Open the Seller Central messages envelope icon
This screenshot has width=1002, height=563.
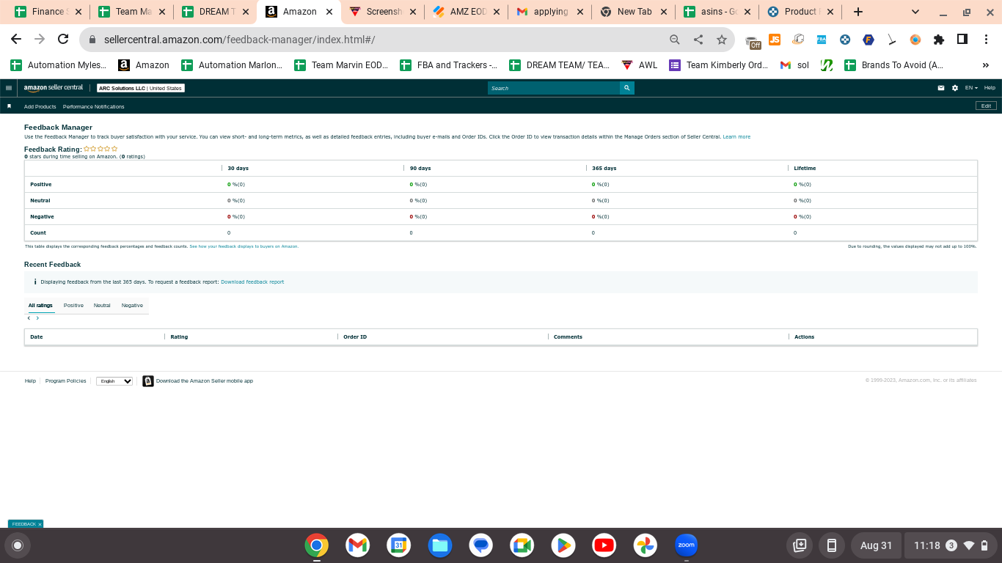(x=941, y=88)
